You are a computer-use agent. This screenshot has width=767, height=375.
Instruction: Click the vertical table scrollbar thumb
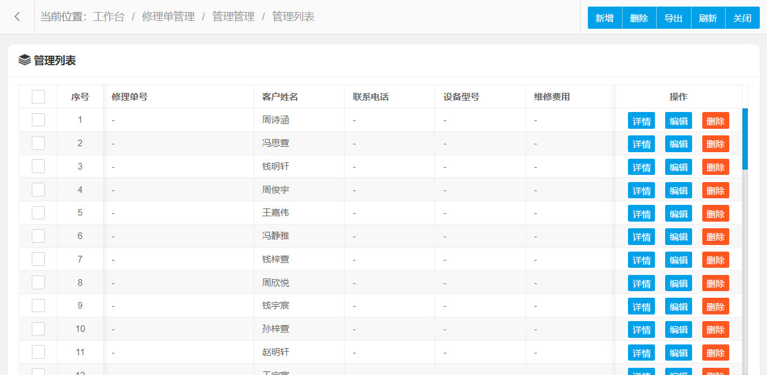click(x=745, y=139)
